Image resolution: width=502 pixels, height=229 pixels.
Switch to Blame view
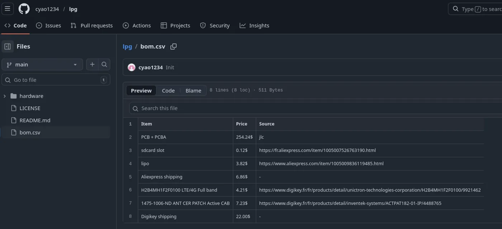tap(193, 91)
